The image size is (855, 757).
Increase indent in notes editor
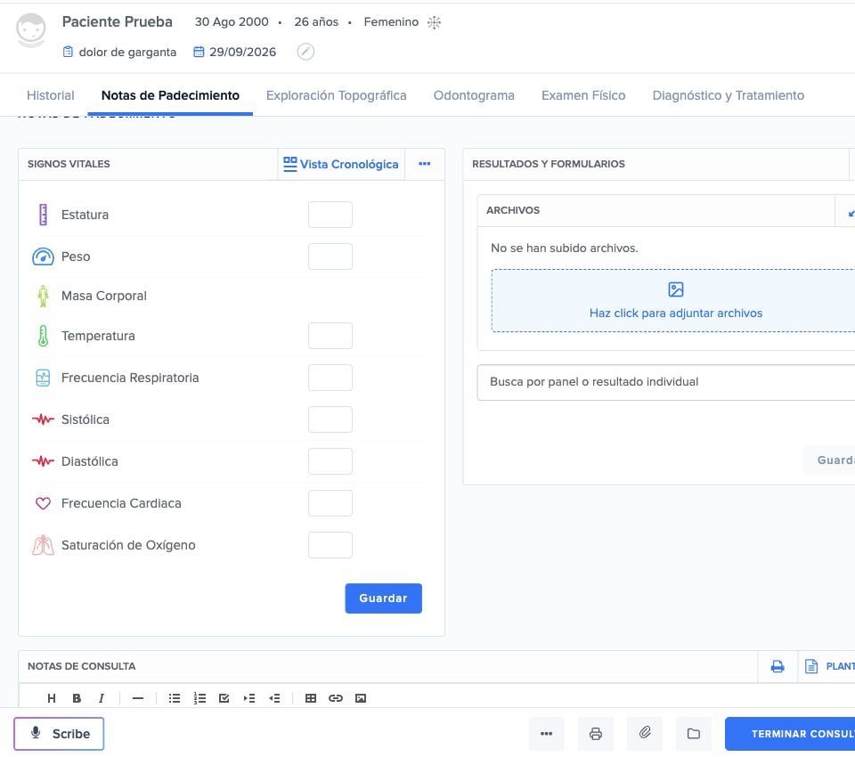click(x=249, y=698)
